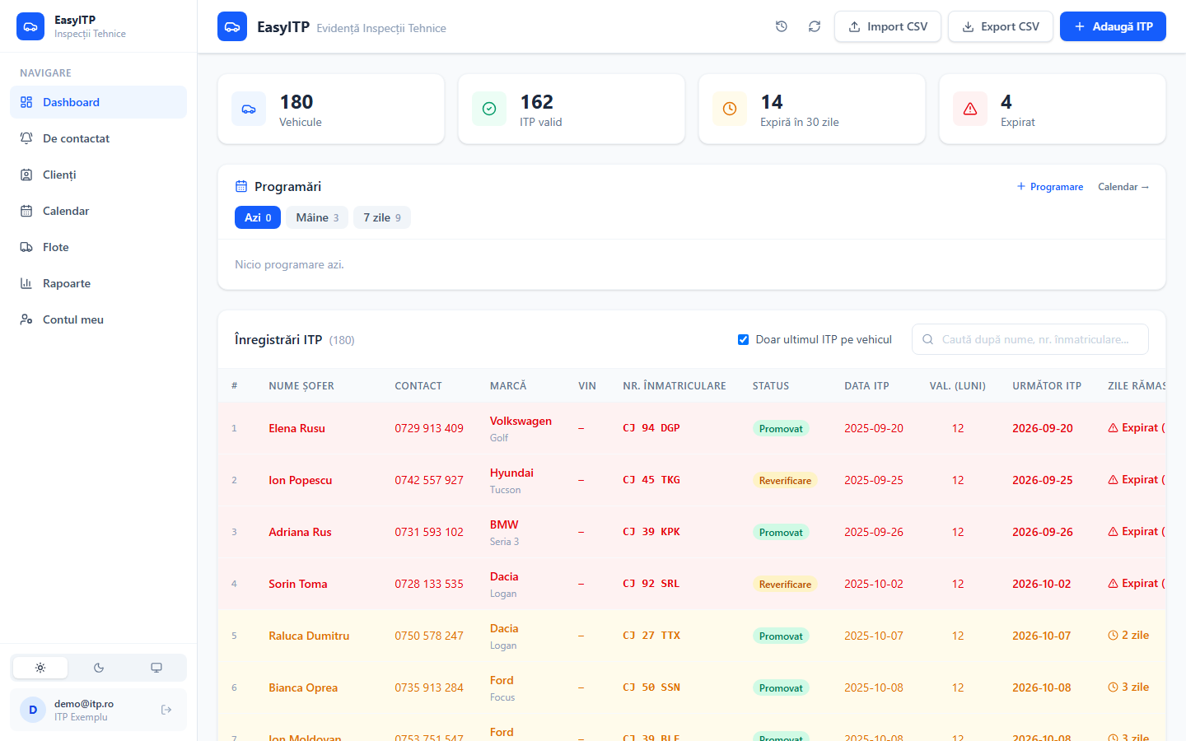Select system theme monitor icon

coord(156,668)
